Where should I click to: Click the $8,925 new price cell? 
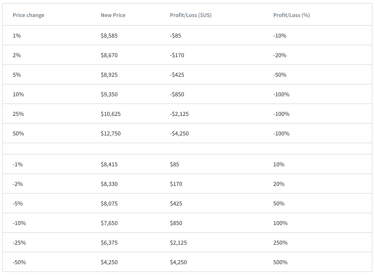pyautogui.click(x=109, y=75)
